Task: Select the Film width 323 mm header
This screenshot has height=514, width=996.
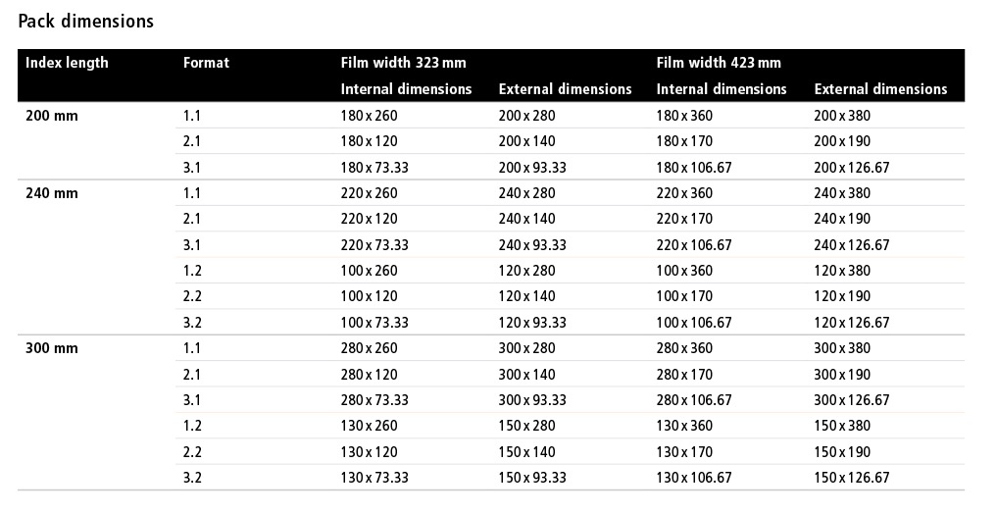Action: click(x=403, y=63)
